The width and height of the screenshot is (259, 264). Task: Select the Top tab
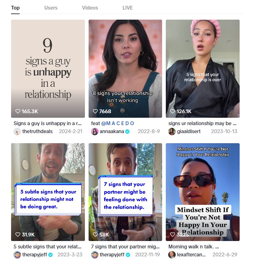[x=15, y=8]
